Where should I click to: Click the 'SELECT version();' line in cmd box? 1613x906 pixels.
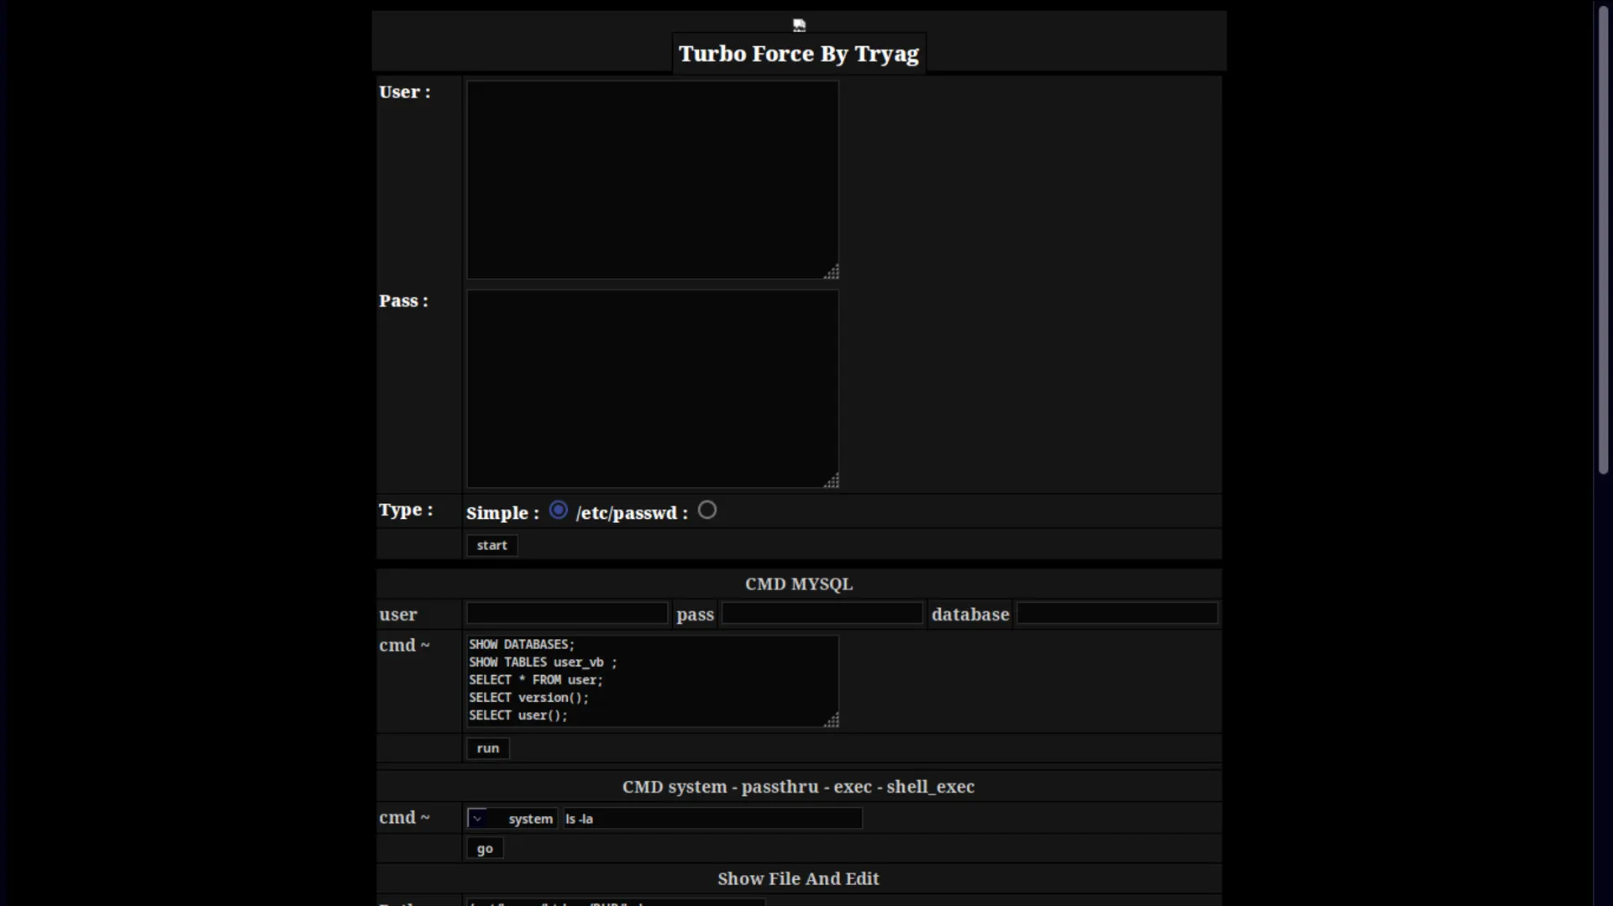[x=529, y=698]
